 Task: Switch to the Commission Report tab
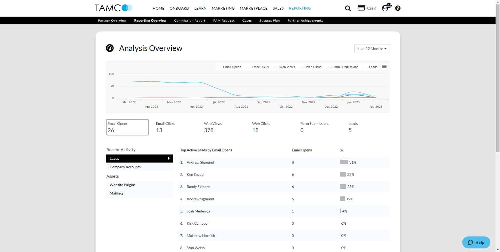[190, 21]
